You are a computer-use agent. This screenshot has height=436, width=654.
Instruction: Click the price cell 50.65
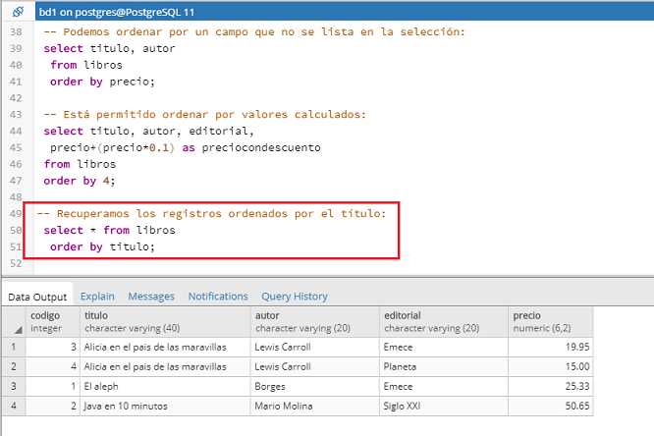551,406
